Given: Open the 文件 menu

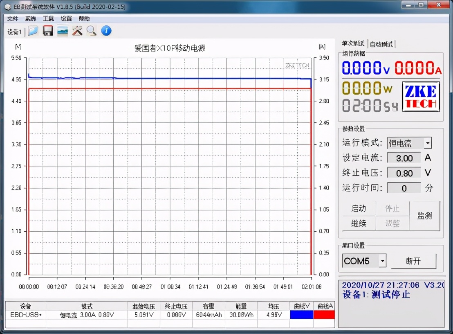Looking at the screenshot, I should tap(13, 19).
